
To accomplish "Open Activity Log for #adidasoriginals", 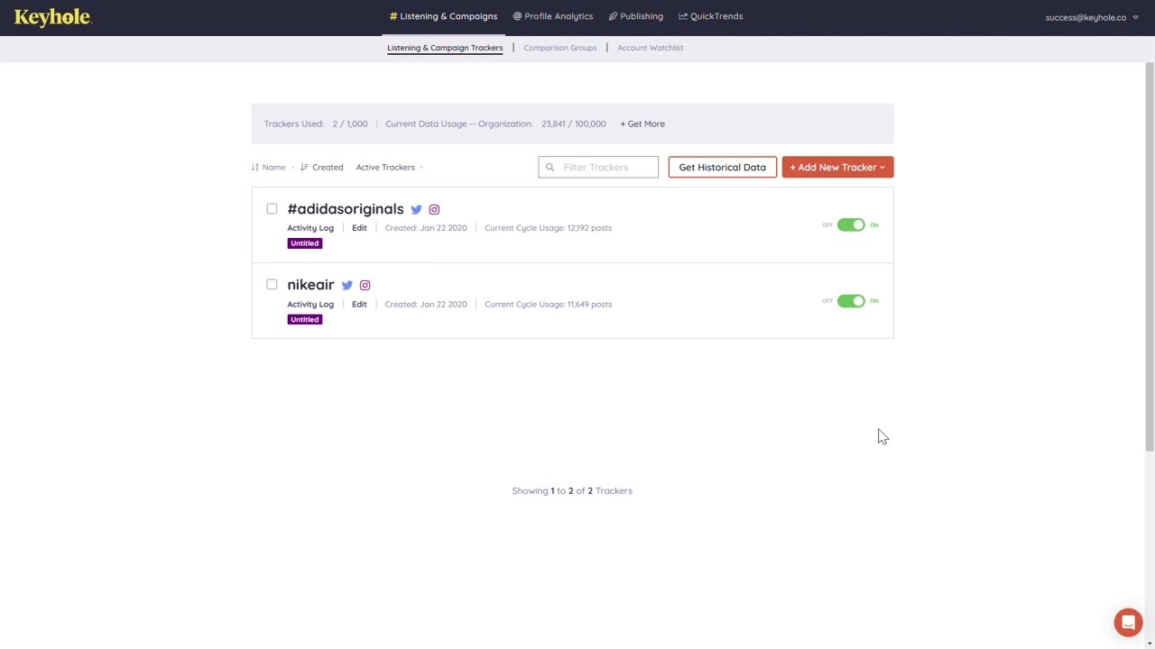I will [x=310, y=228].
